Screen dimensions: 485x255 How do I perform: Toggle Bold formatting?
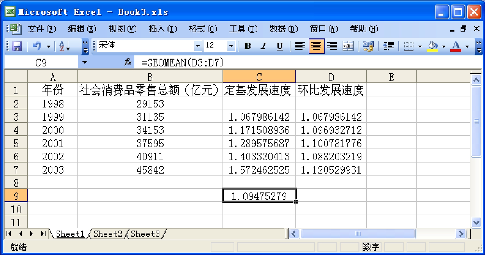[x=248, y=46]
